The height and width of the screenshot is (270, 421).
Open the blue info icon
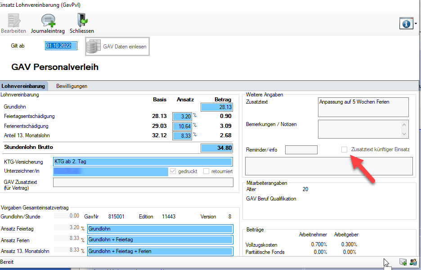[x=406, y=24]
